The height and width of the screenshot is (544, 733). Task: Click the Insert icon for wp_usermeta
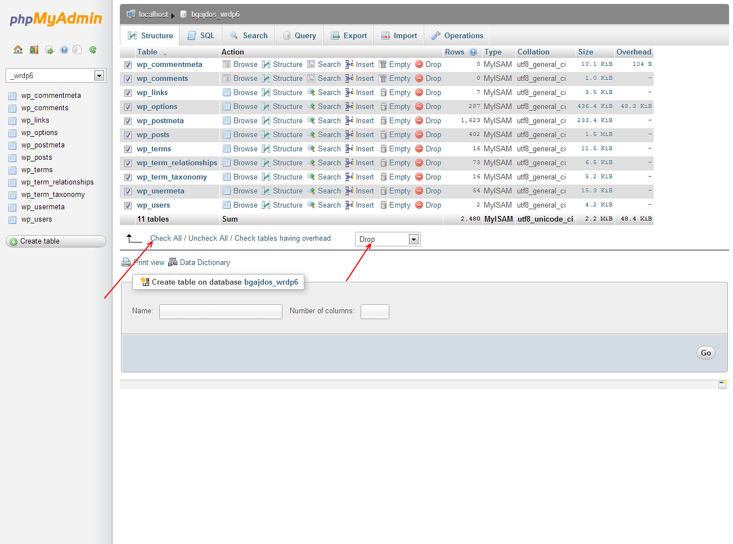[x=349, y=191]
